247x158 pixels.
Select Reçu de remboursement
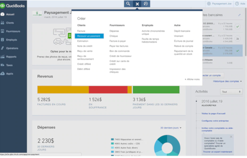[85, 58]
